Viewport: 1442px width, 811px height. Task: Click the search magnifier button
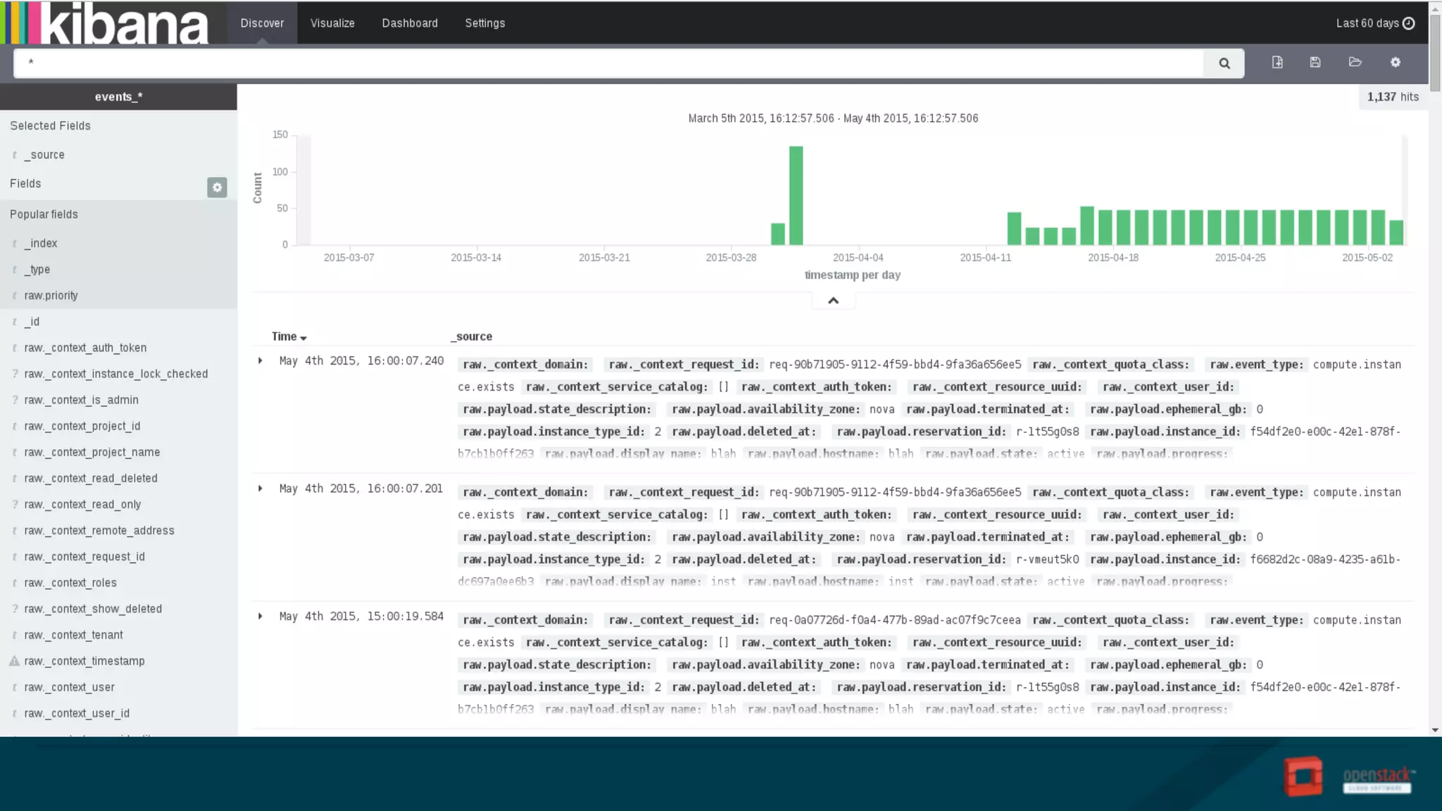click(1224, 63)
